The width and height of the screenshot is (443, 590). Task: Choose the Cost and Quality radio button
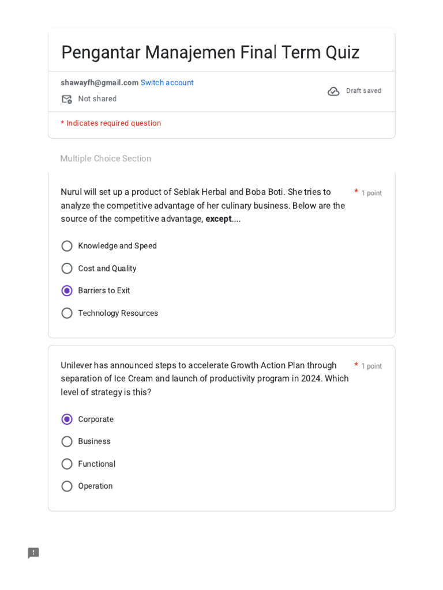67,268
